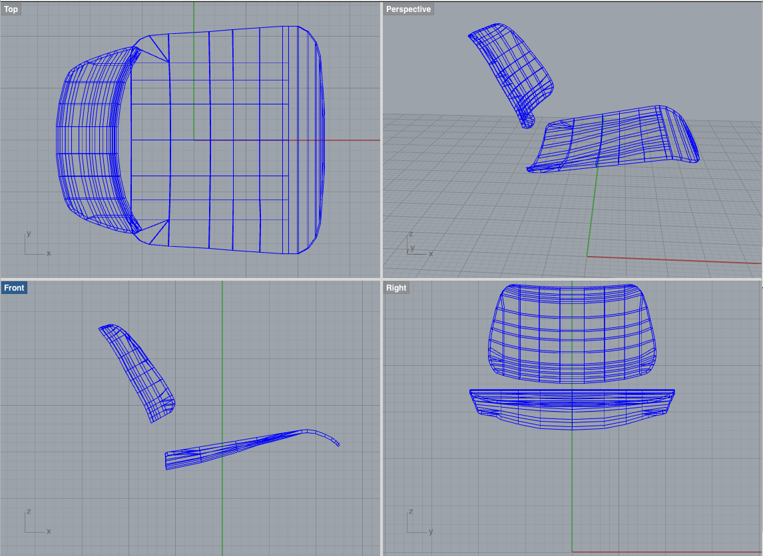Screen dimensions: 763x556
Task: Select the seat mesh in Top viewport
Action: click(x=227, y=140)
